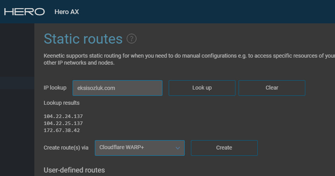Click the Keenetic static routing description text
This screenshot has width=335, height=176.
click(189, 59)
